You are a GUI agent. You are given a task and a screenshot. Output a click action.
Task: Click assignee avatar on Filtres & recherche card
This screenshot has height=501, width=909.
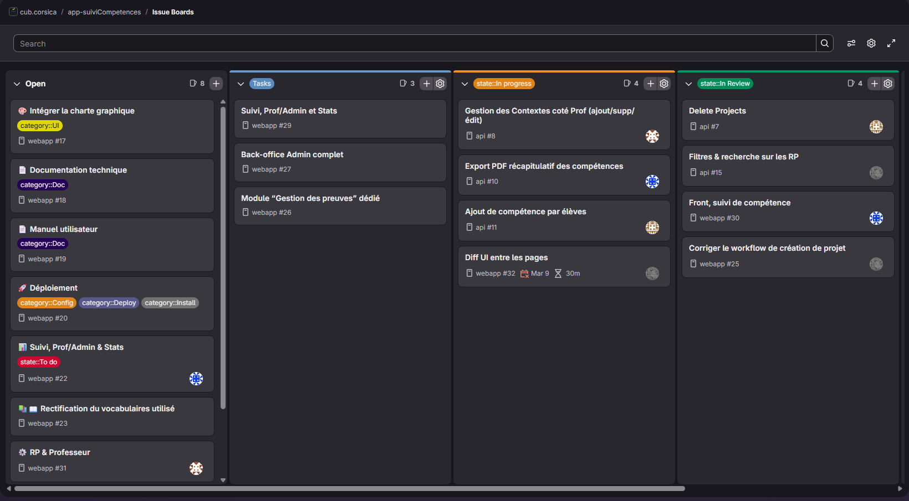[x=876, y=173]
